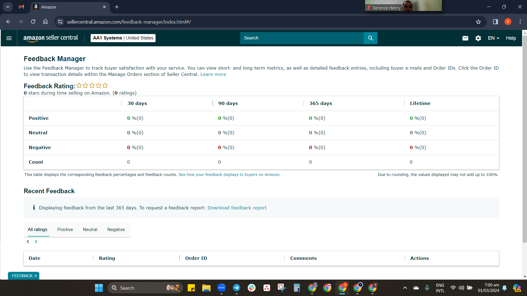
Task: Expand the EN language dropdown
Action: tap(494, 38)
